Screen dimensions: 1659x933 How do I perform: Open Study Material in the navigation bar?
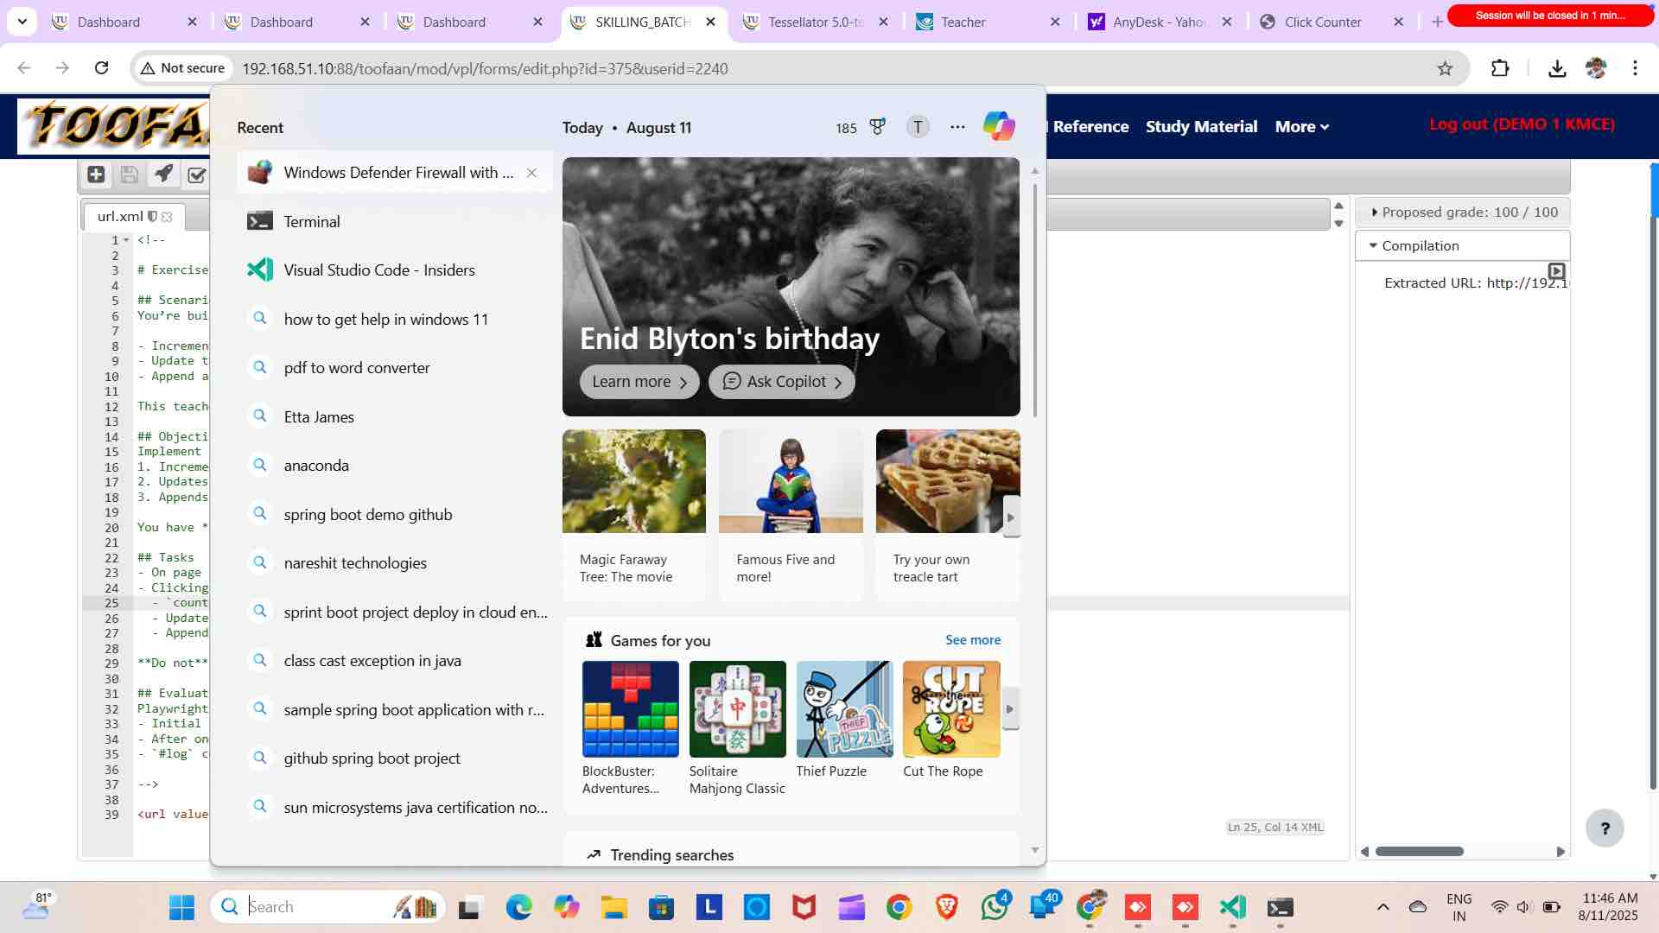1201,127
